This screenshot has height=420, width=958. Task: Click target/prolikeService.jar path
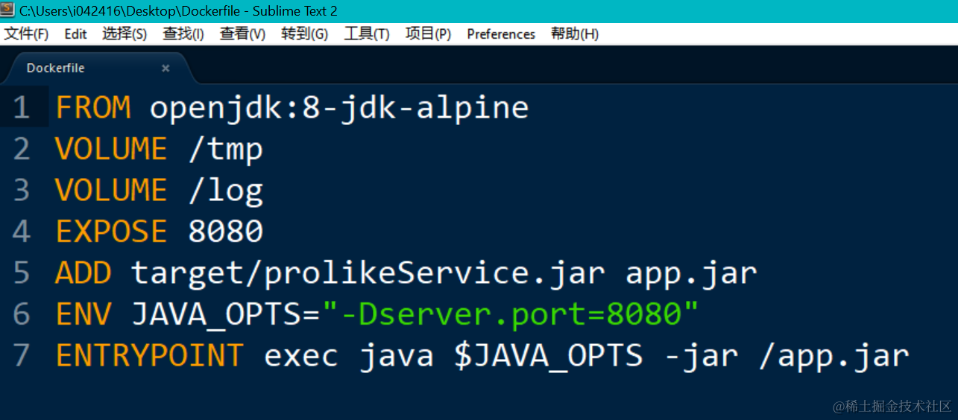click(368, 274)
